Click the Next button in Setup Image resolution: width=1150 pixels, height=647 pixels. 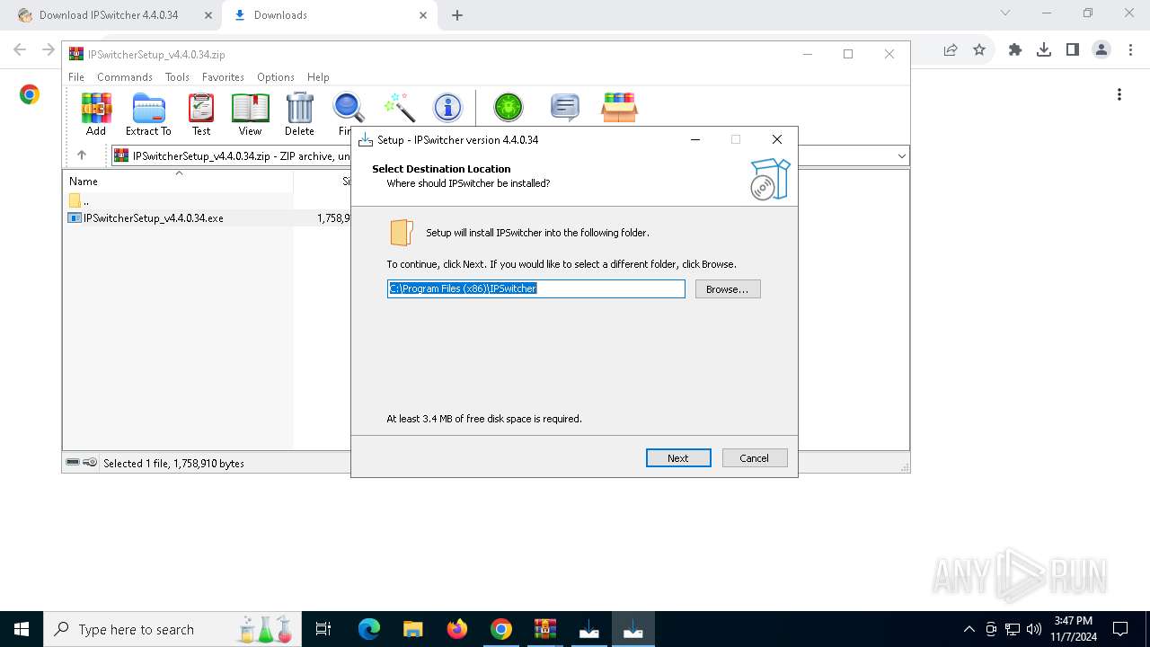[678, 458]
